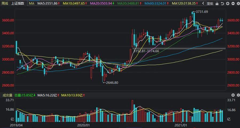The image size is (240, 128).
Task: Click the 重载 reload button
Action: click(x=210, y=3)
